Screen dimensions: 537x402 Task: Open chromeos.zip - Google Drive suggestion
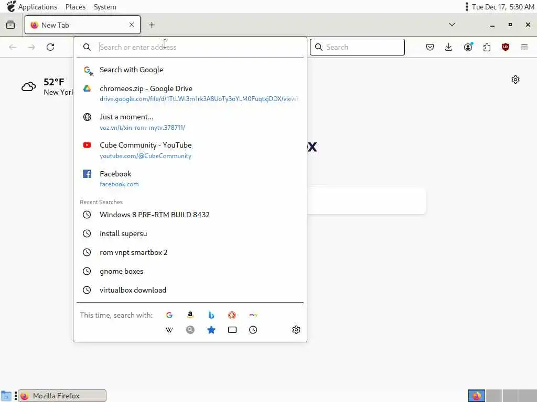(x=190, y=93)
